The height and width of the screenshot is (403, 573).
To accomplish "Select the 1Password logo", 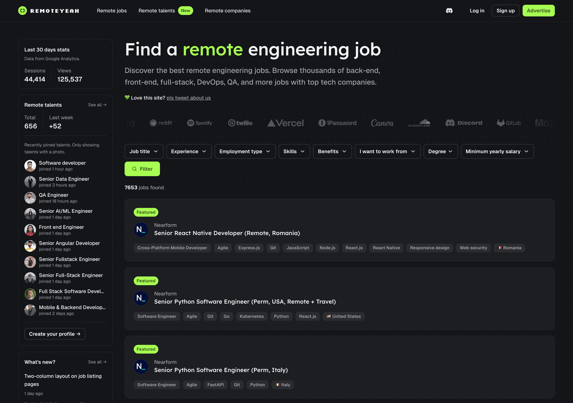I will pos(337,122).
